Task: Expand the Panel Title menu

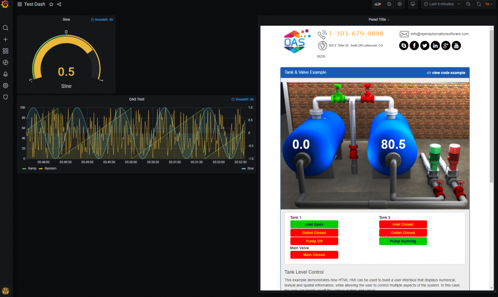Action: coord(379,20)
